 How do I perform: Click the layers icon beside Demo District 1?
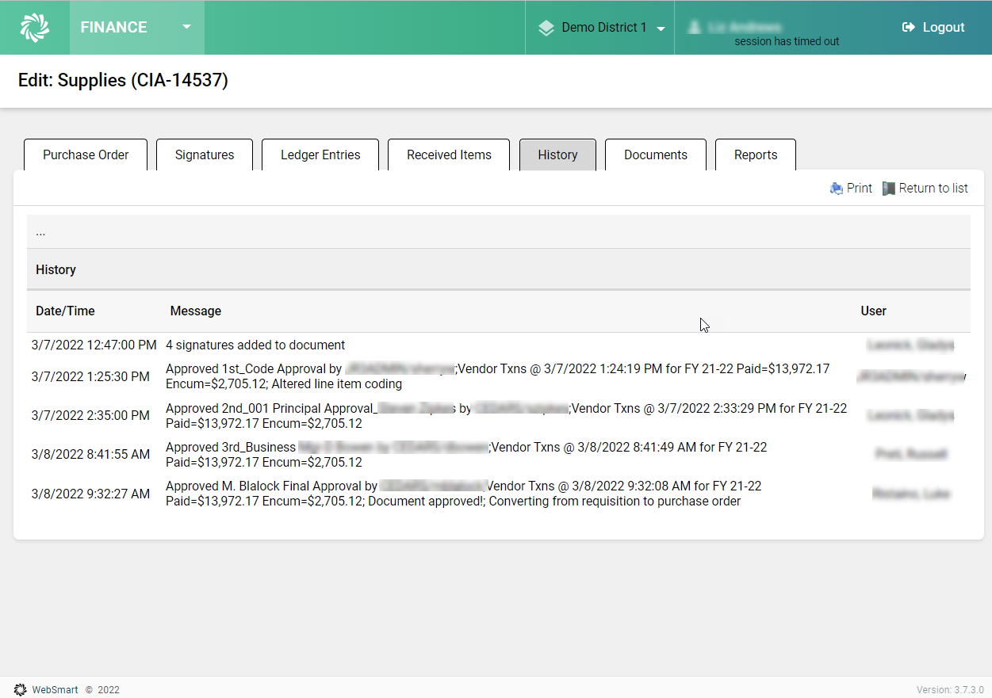pos(546,28)
